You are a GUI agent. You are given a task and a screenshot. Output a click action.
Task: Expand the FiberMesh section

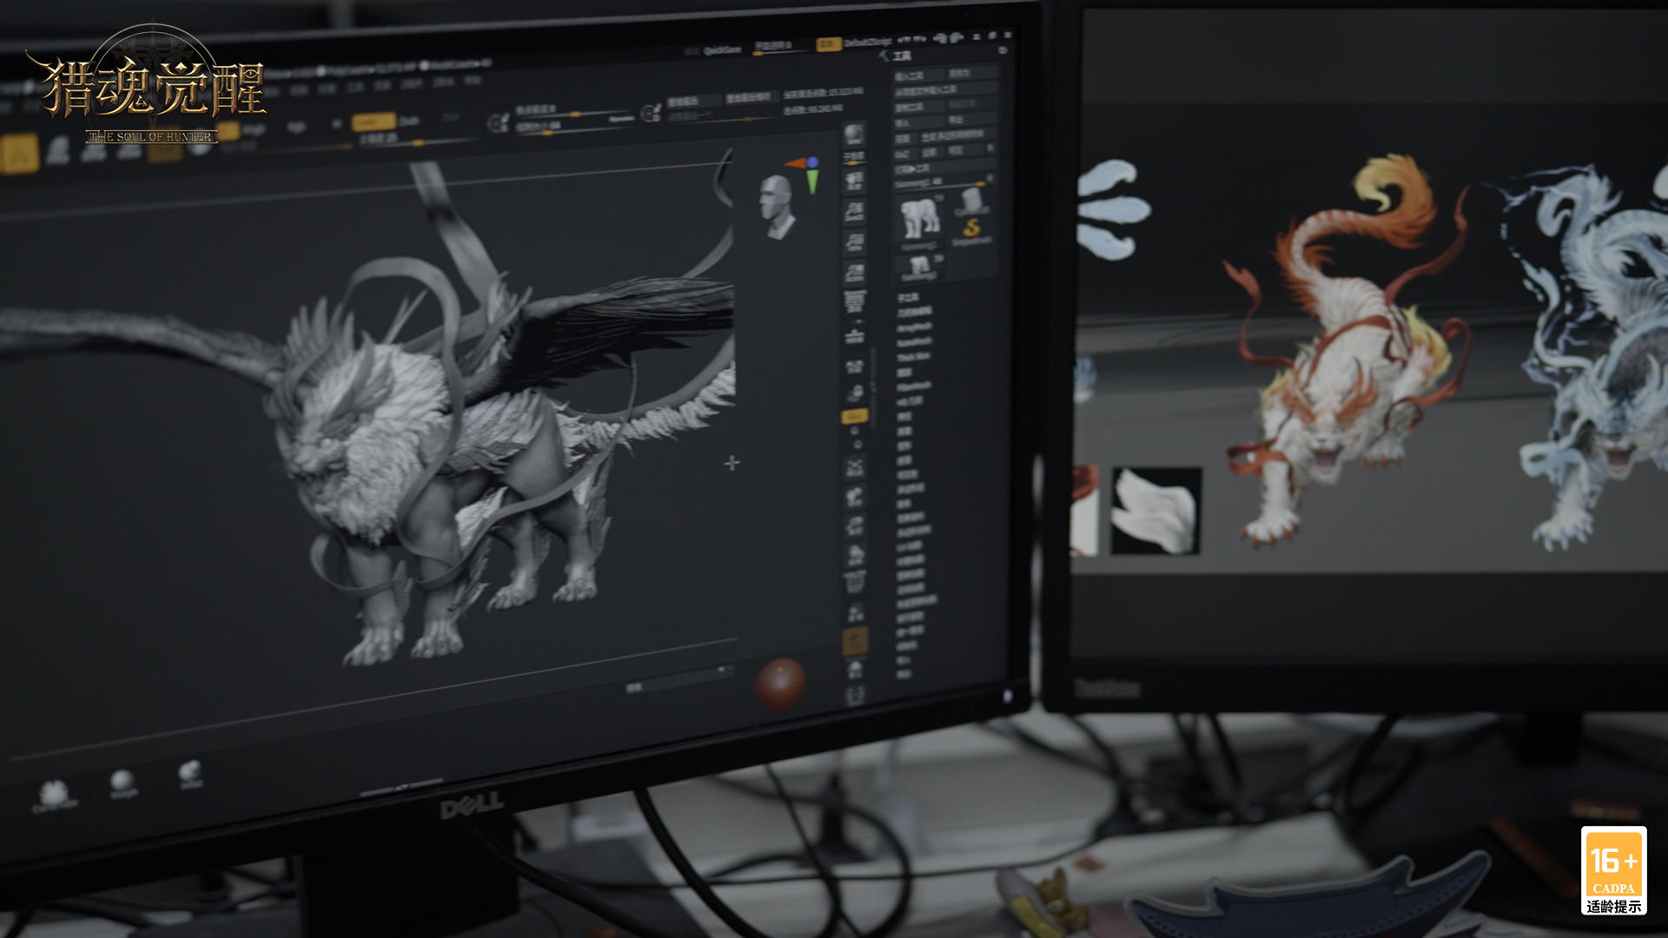pyautogui.click(x=914, y=386)
